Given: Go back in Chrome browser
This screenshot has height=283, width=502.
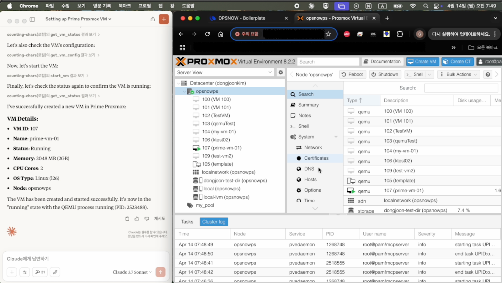Looking at the screenshot, I should click(181, 34).
